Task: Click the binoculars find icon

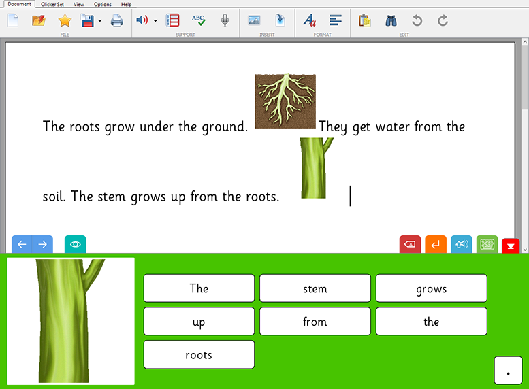Action: click(x=391, y=20)
